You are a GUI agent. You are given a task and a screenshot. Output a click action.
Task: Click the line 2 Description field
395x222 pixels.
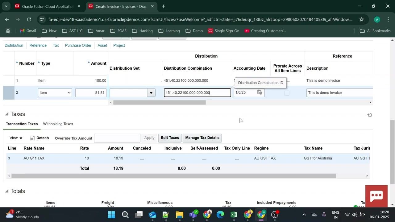tap(339, 92)
